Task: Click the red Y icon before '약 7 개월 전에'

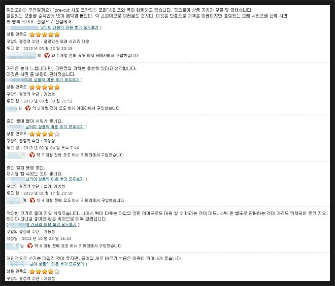Action: click(32, 155)
